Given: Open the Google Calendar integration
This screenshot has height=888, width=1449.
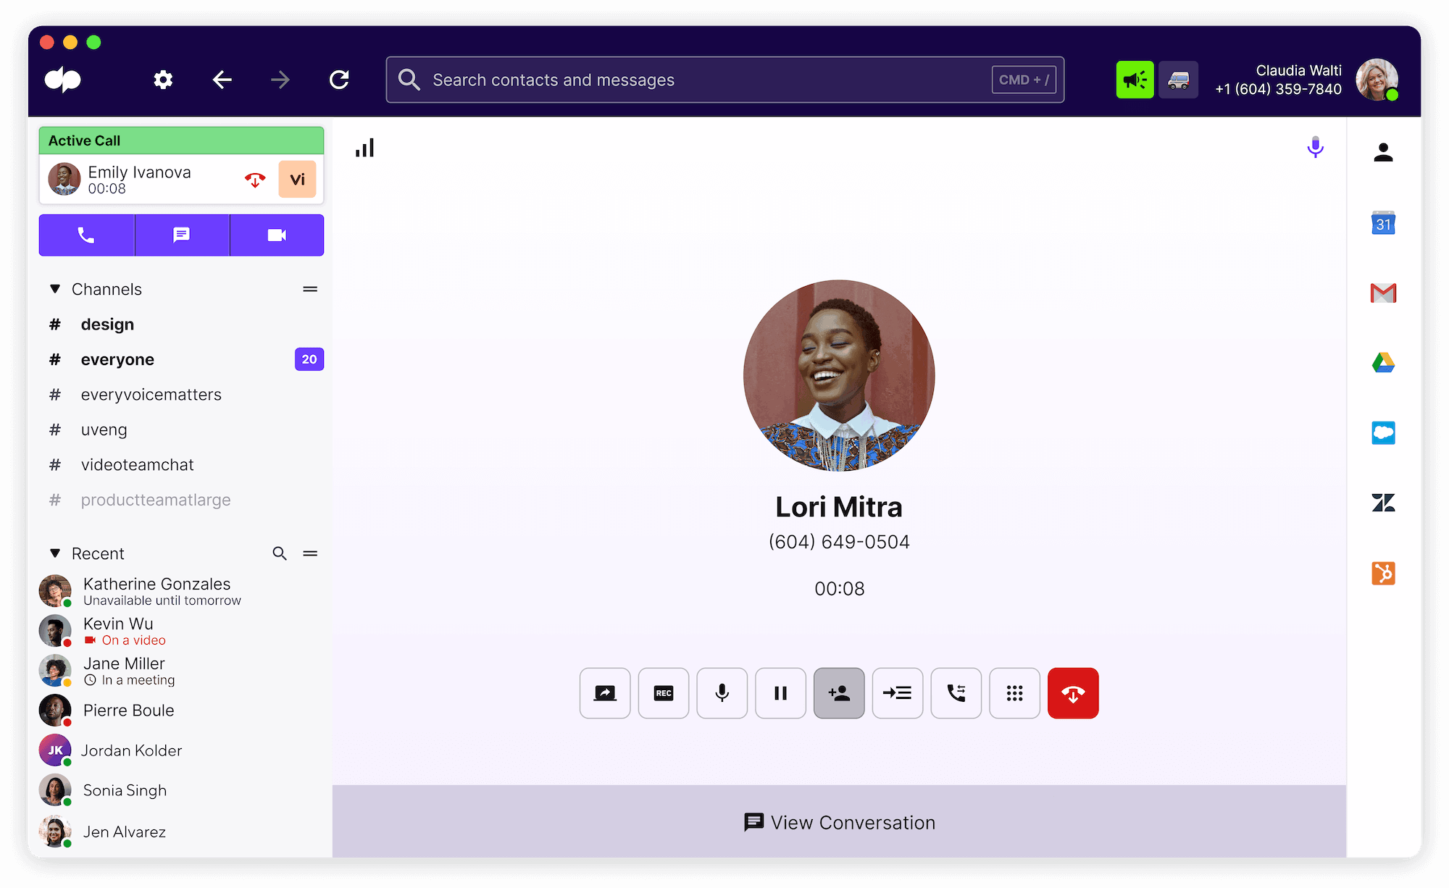Looking at the screenshot, I should point(1383,223).
